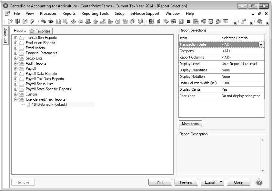Click the magic wand toolbar icon
272x191 pixels.
click(x=32, y=21)
